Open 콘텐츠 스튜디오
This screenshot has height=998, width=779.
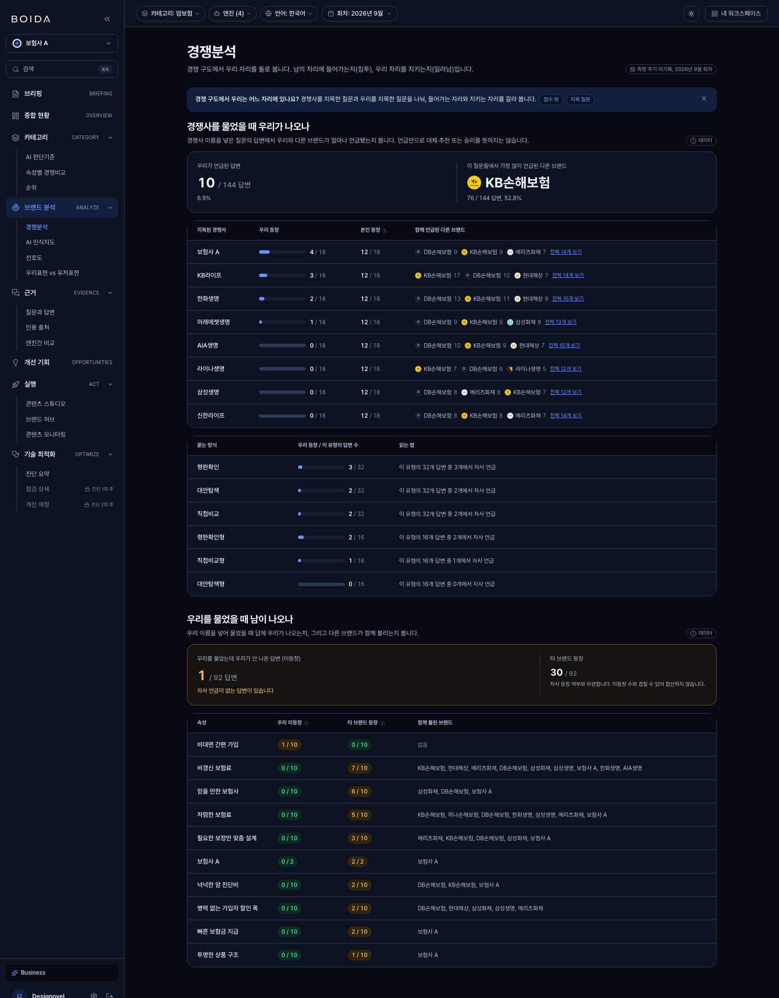46,404
